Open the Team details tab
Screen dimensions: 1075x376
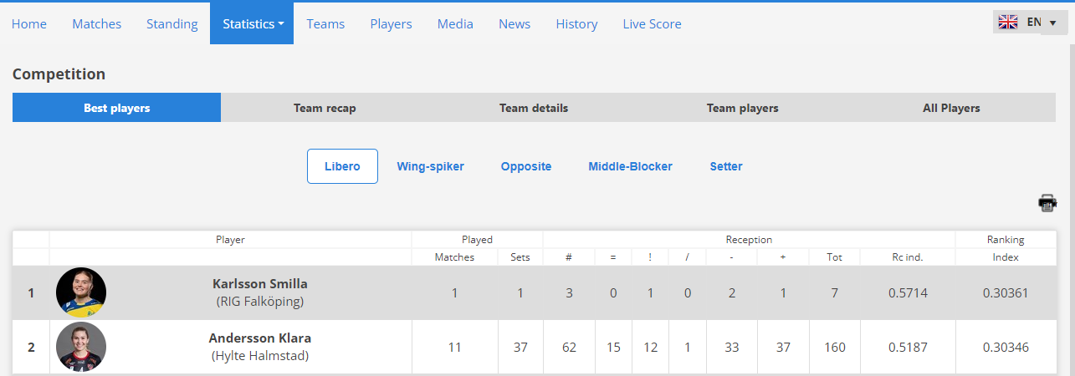[534, 108]
